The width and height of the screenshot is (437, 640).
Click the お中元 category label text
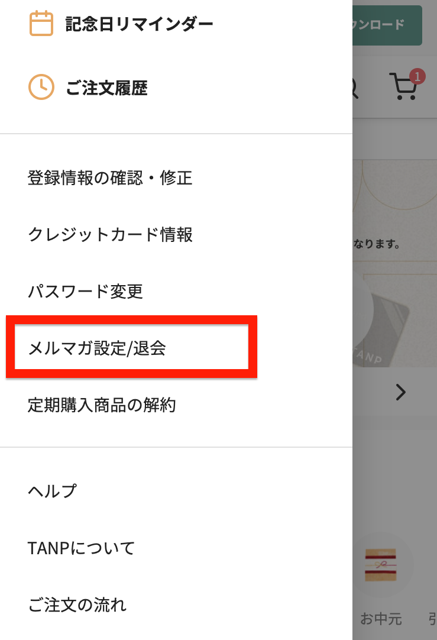(381, 619)
